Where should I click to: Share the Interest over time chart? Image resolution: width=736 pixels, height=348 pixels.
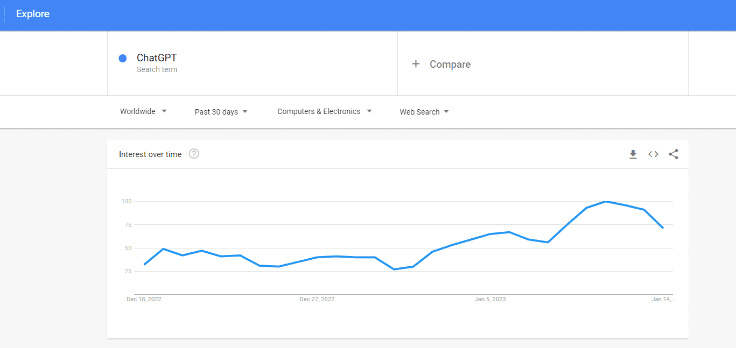pos(674,154)
